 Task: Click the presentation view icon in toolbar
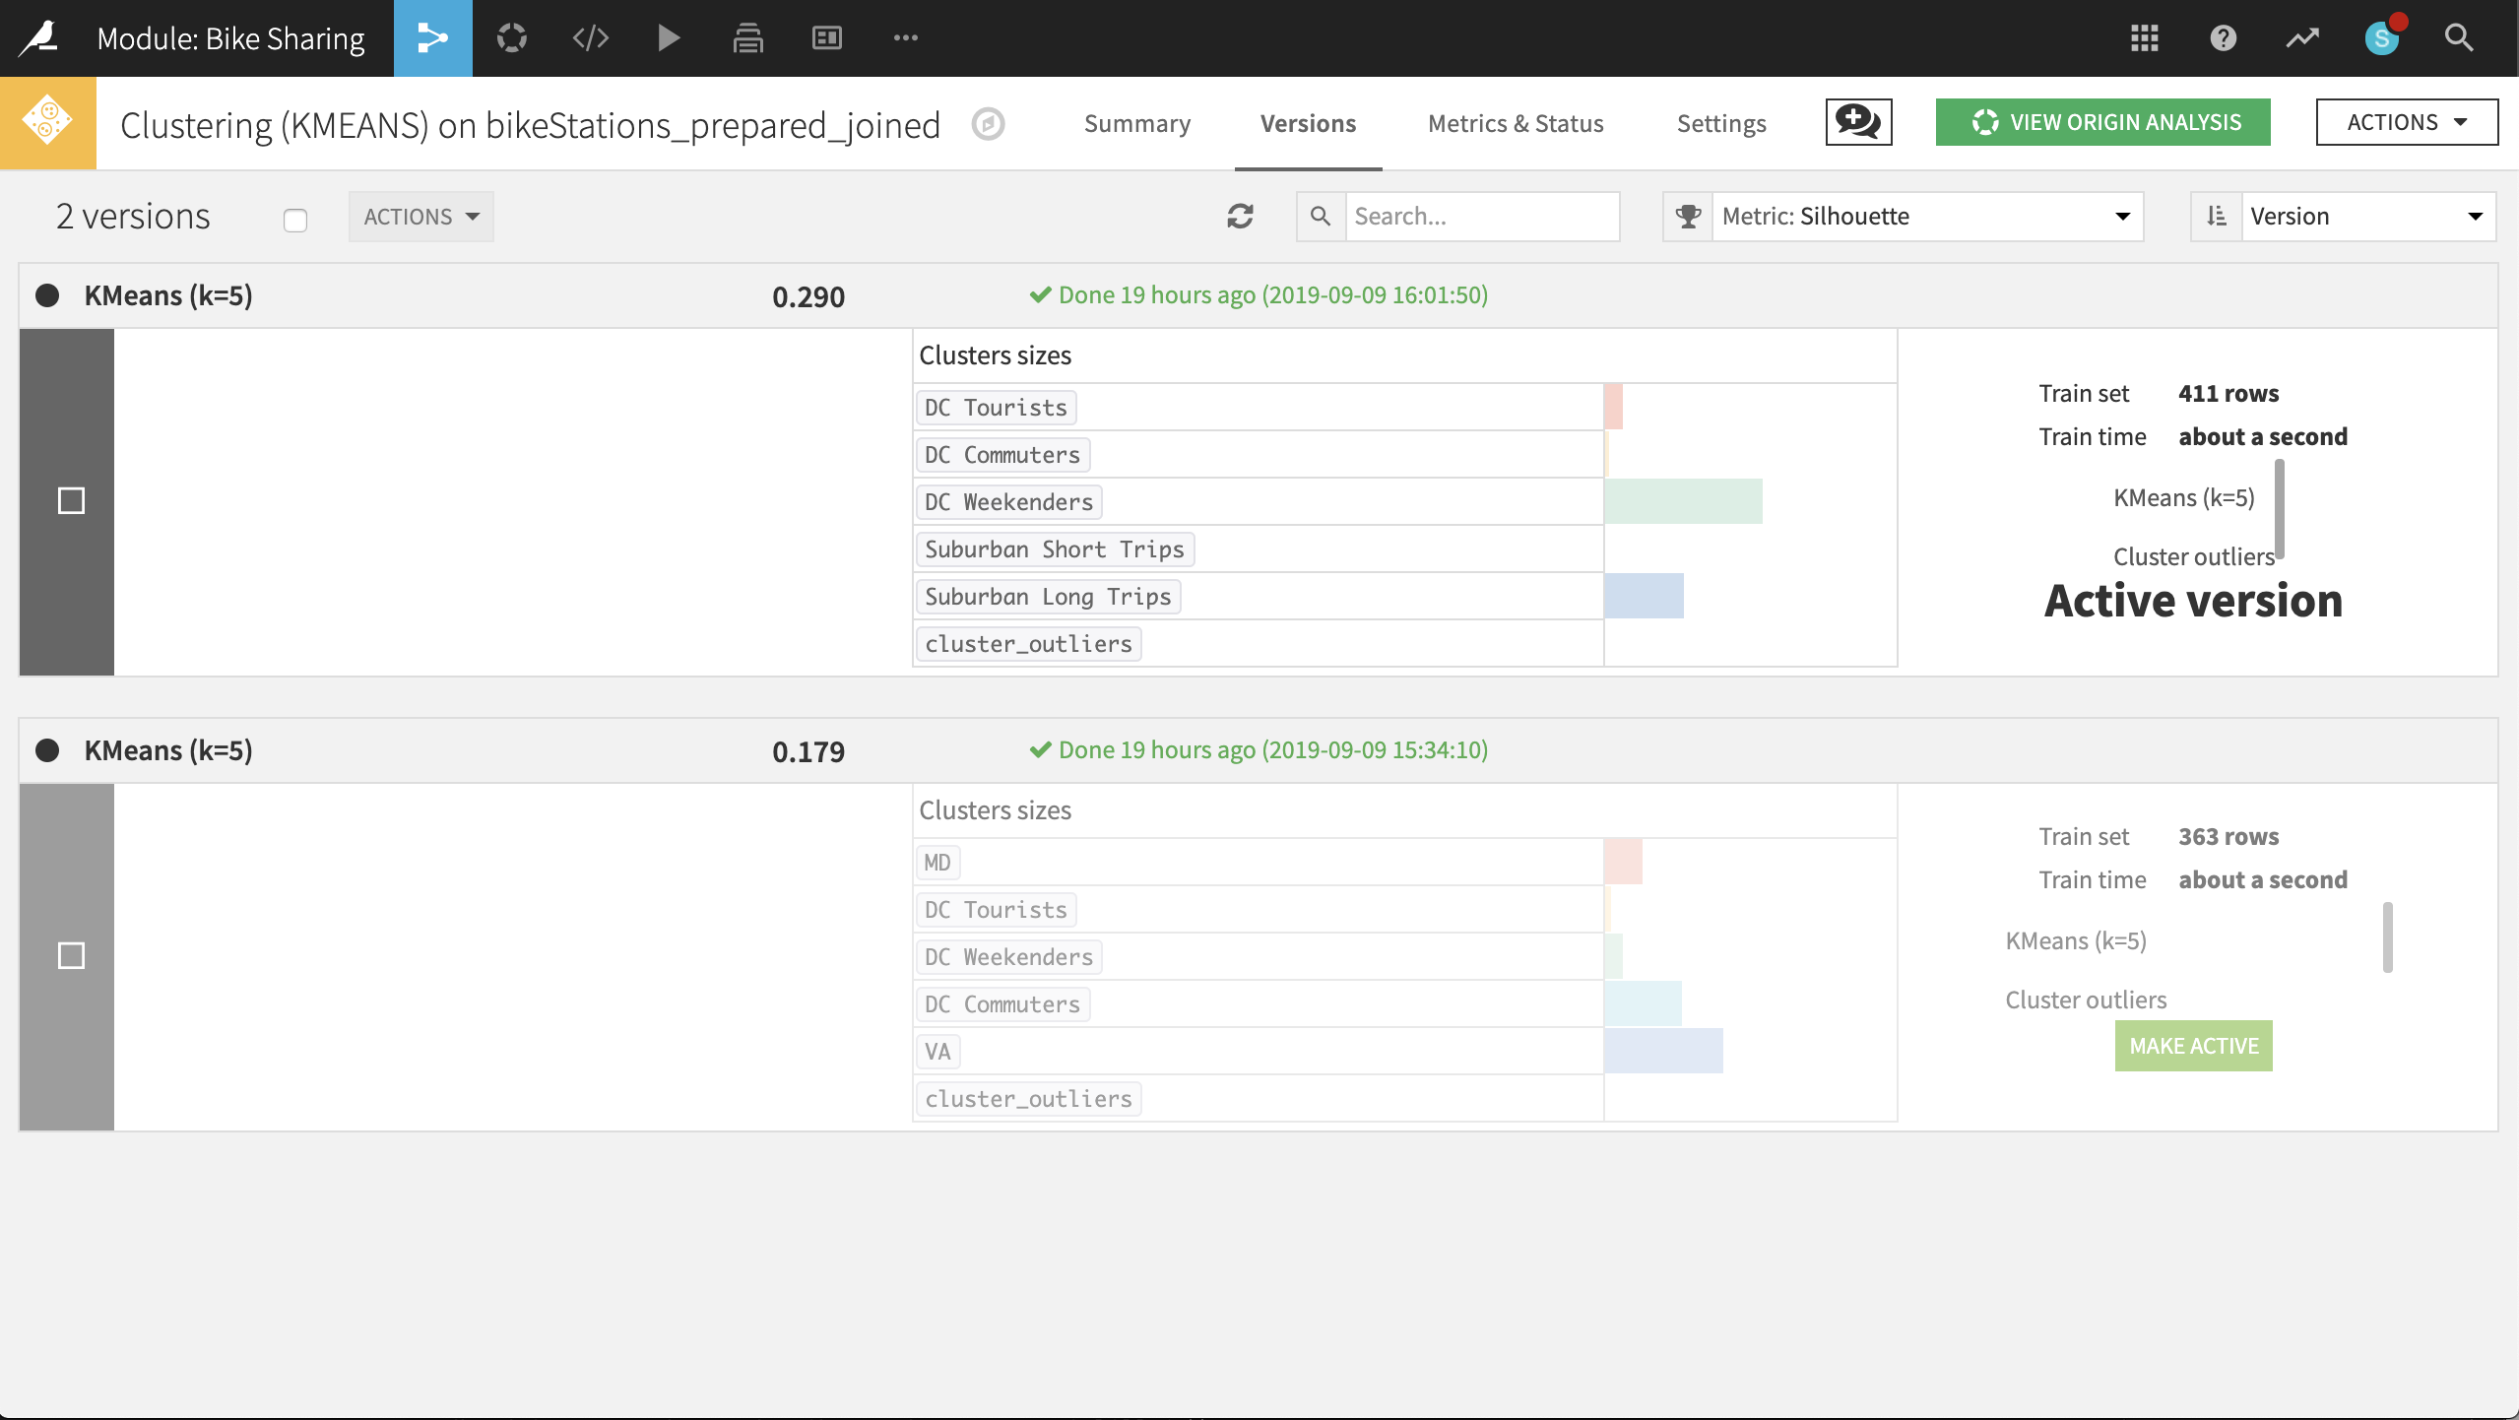[x=829, y=38]
